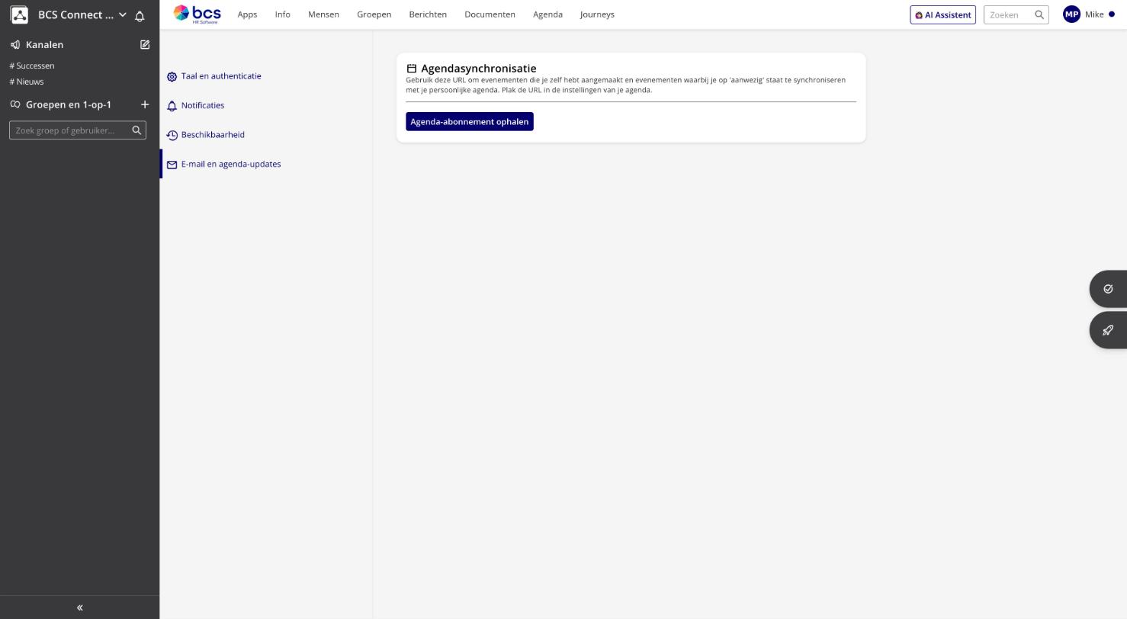This screenshot has height=619, width=1127.
Task: Click the compose icon beside Kanalen
Action: pos(145,45)
